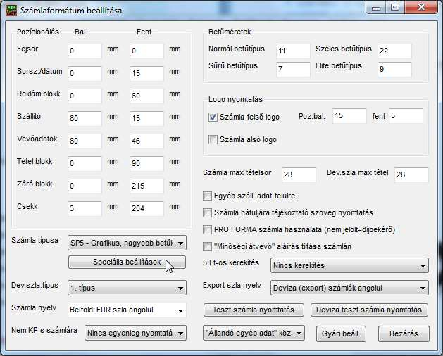Click the Széles betűtípus size field

394,51
